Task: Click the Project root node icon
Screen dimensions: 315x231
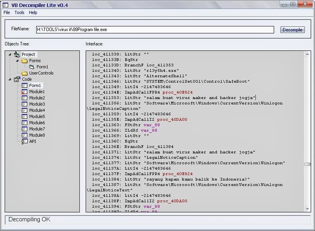Action: click(x=17, y=54)
